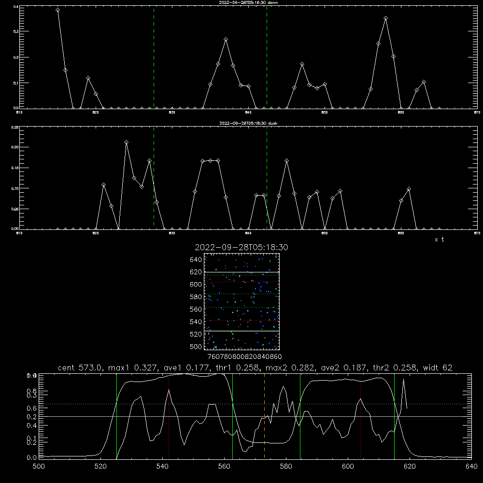The height and width of the screenshot is (483, 483).
Task: Click the dusk plot peak diamond at 845
Action: click(x=287, y=161)
